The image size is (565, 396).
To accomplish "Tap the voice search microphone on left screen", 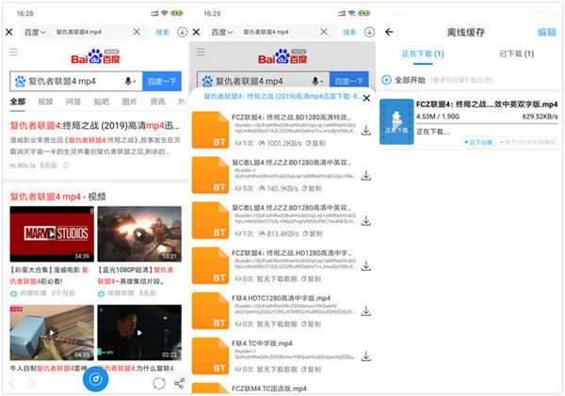I will click(129, 81).
